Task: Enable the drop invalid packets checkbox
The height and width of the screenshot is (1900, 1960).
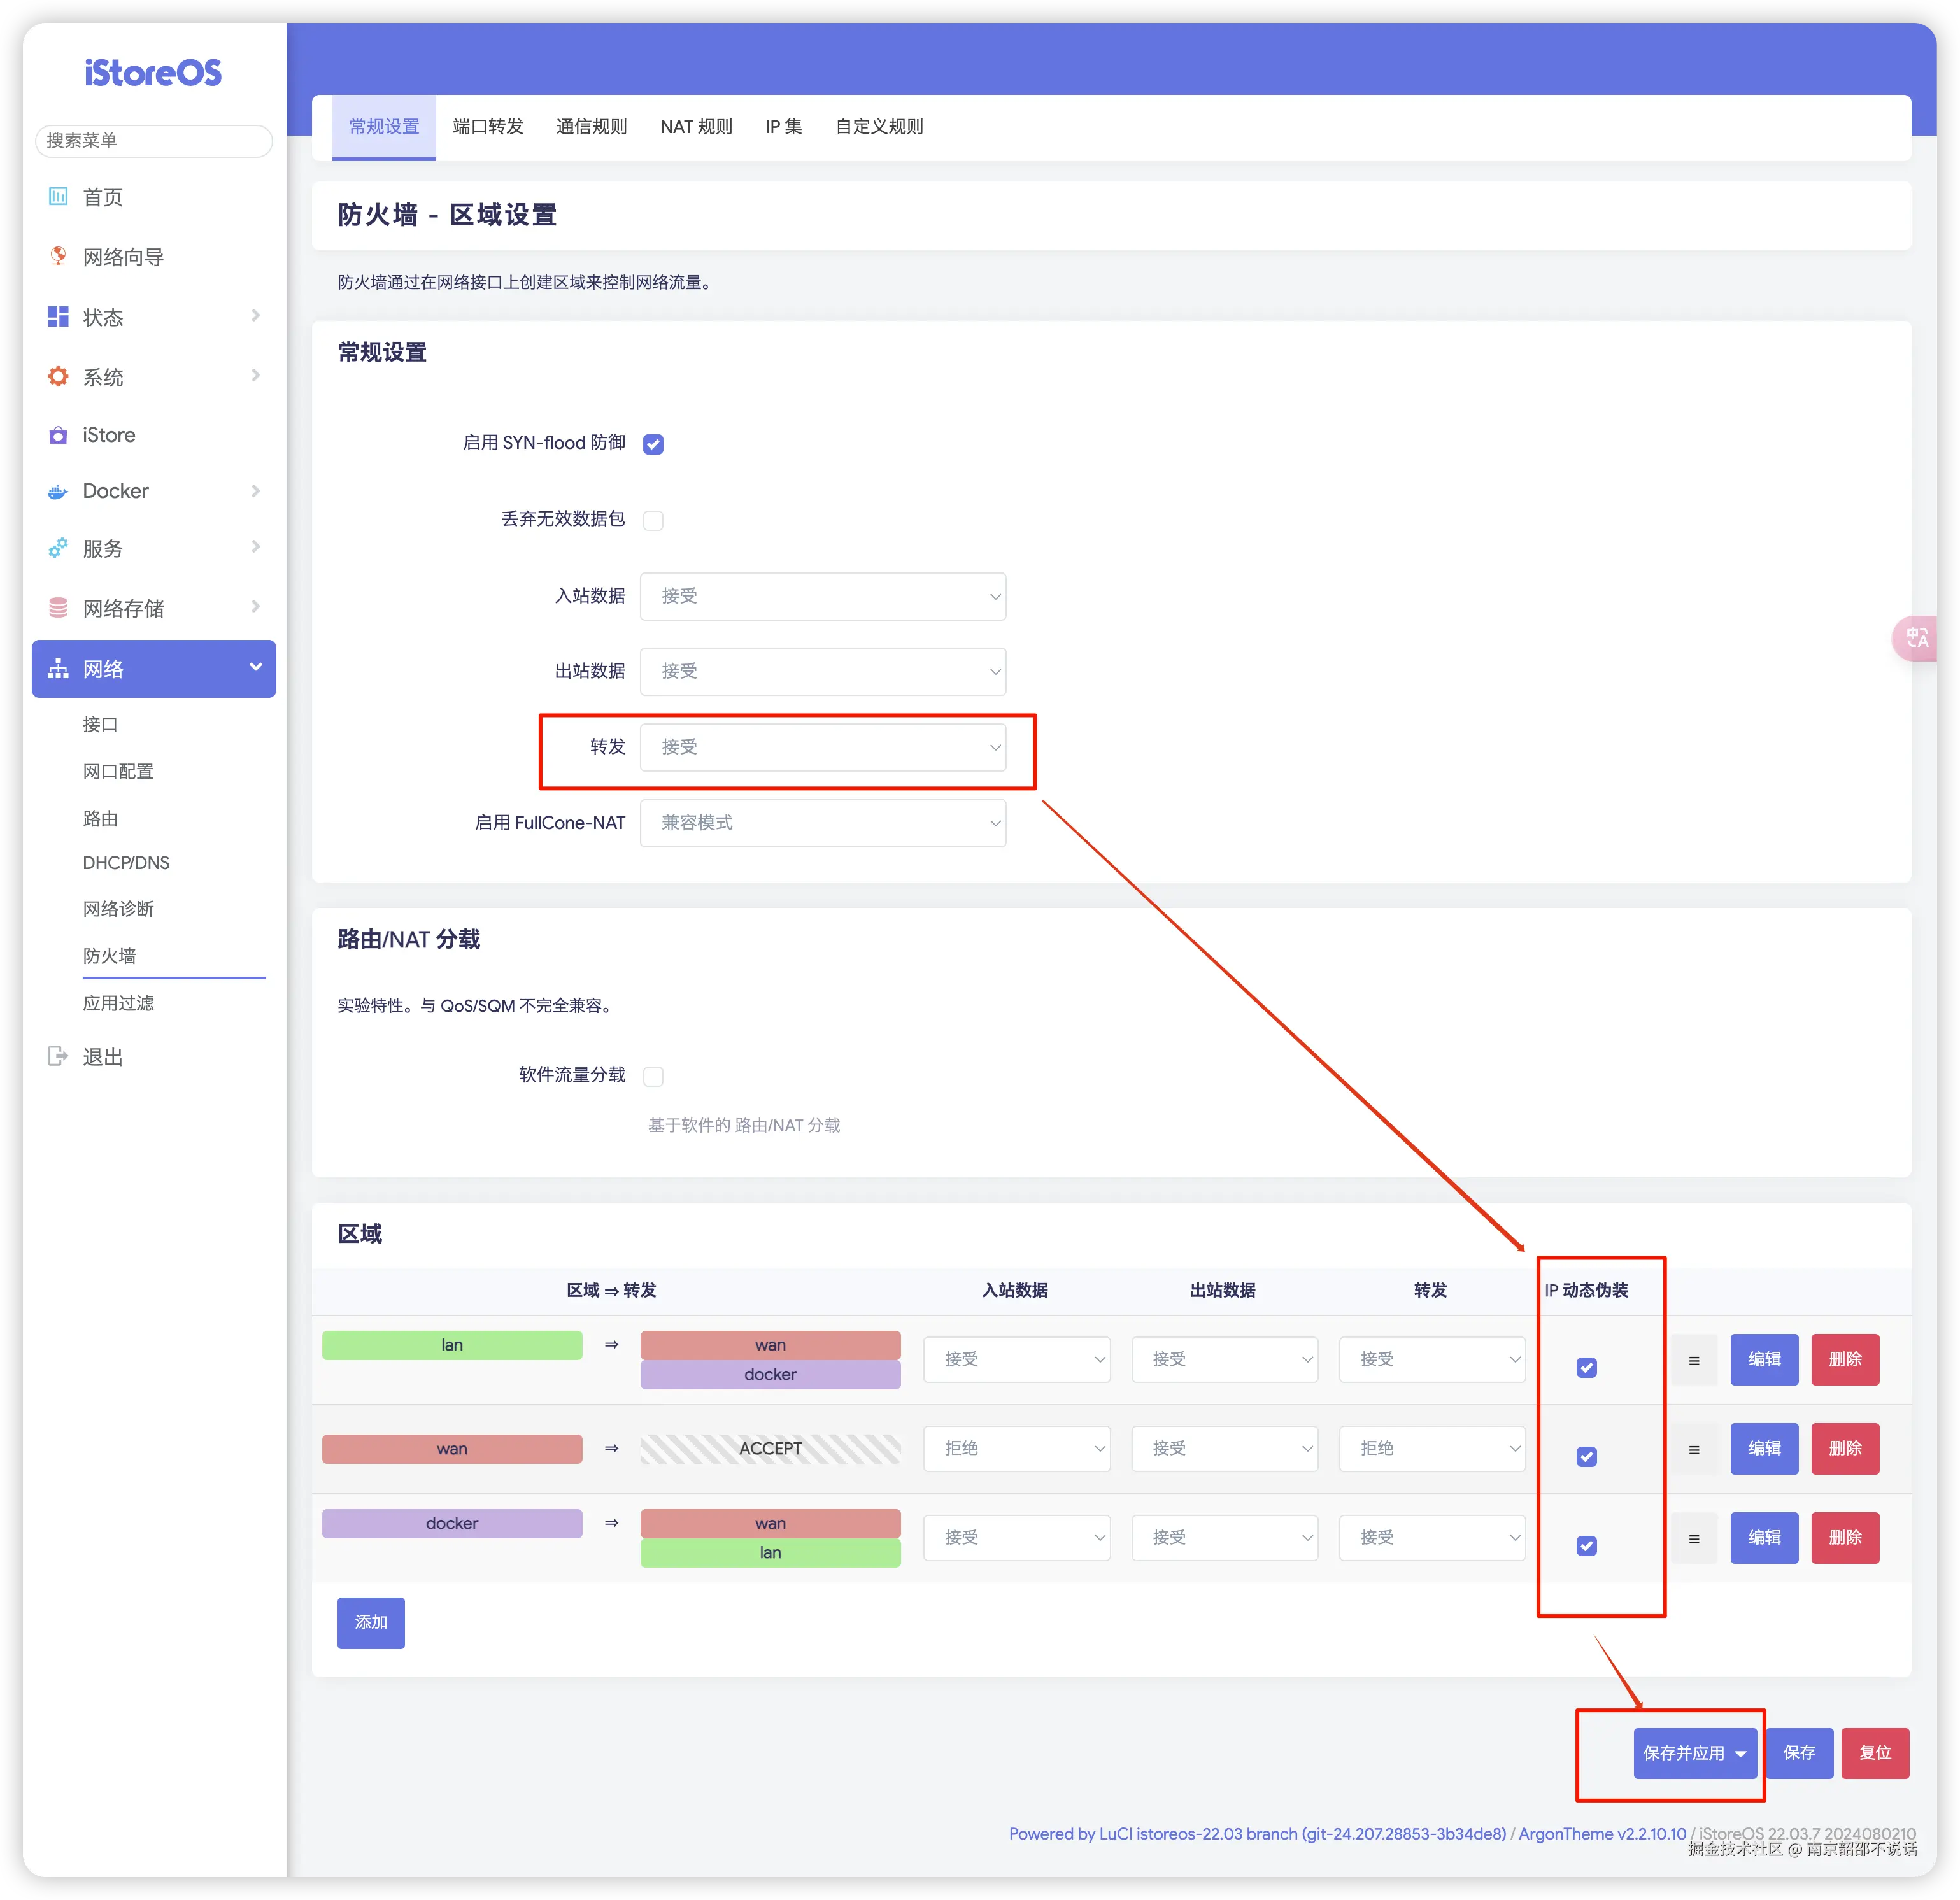Action: click(x=653, y=520)
